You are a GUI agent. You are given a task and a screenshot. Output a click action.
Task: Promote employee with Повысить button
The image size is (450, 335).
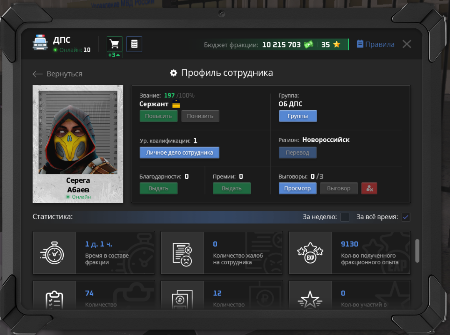(158, 116)
